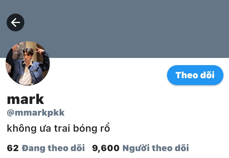Open the Đang theo dõi following list
229x158 pixels.
53,148
